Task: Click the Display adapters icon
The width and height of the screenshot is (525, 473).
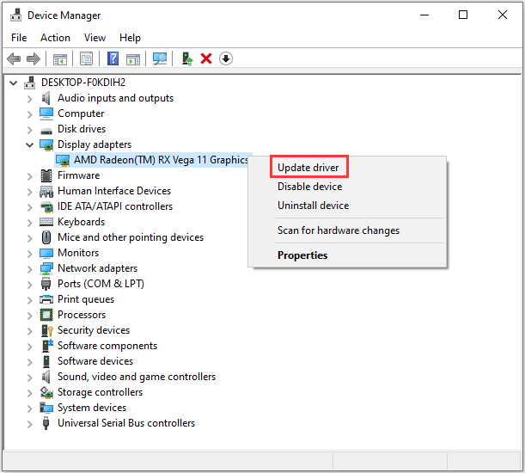Action: (46, 144)
